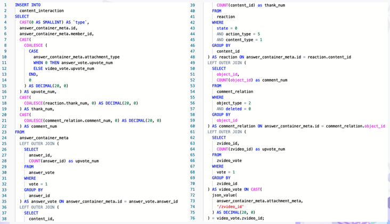Image resolution: width=390 pixels, height=224 pixels.
Task: Click state = 0 condition on line 43
Action: coord(227,28)
